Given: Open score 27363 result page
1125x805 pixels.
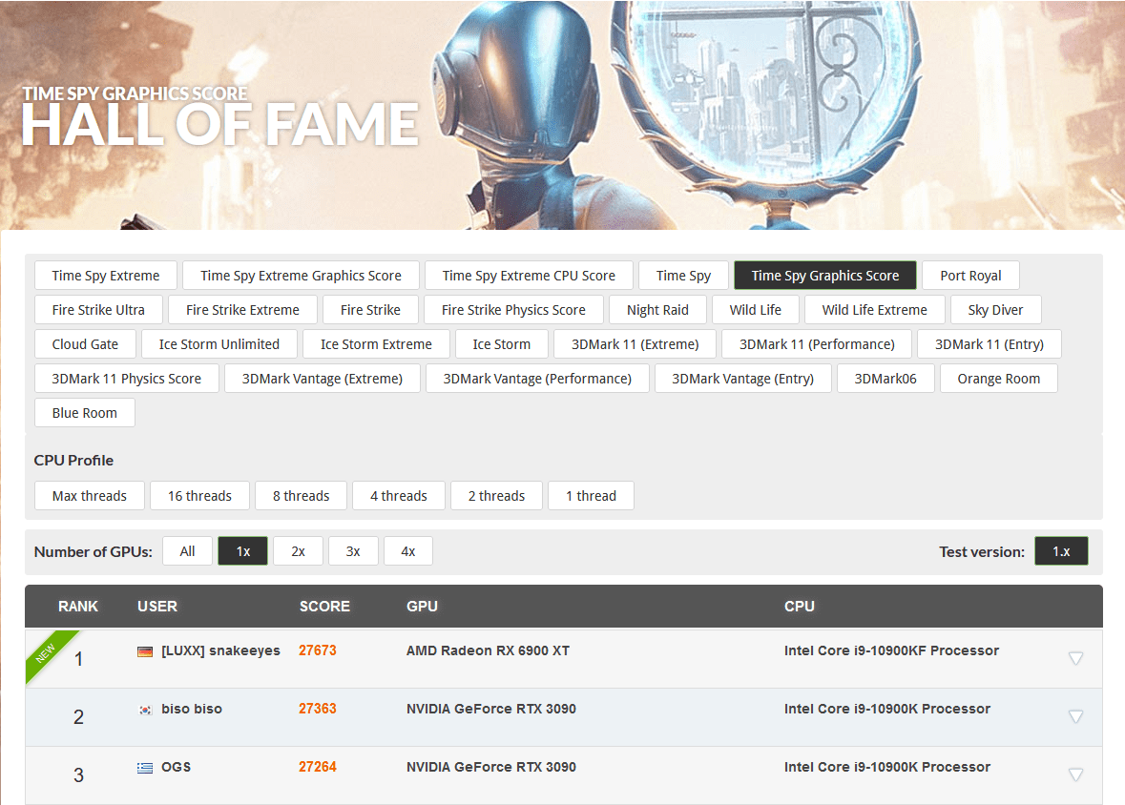Looking at the screenshot, I should click(317, 709).
